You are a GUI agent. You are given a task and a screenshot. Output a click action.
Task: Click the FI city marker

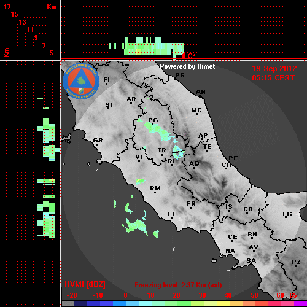(x=106, y=84)
